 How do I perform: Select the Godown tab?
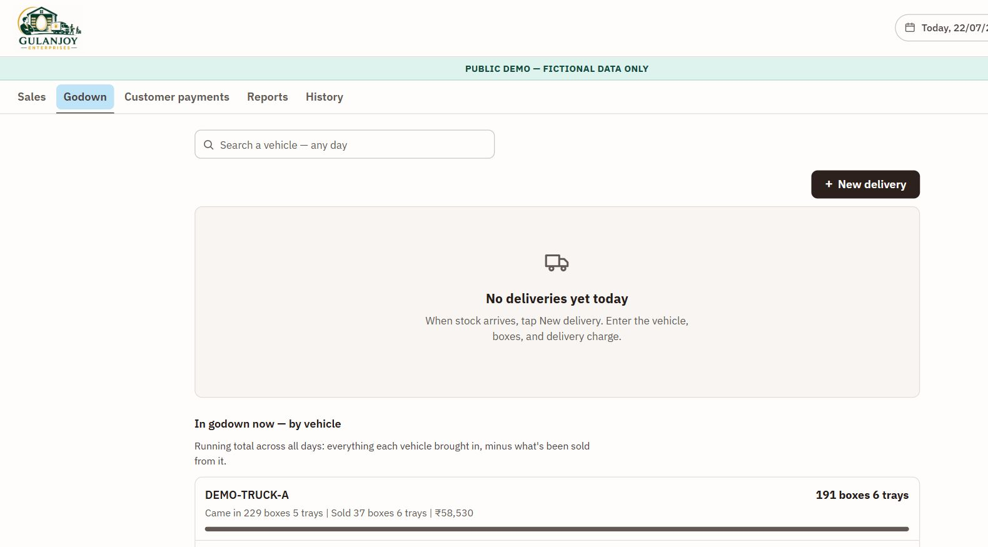coord(85,97)
